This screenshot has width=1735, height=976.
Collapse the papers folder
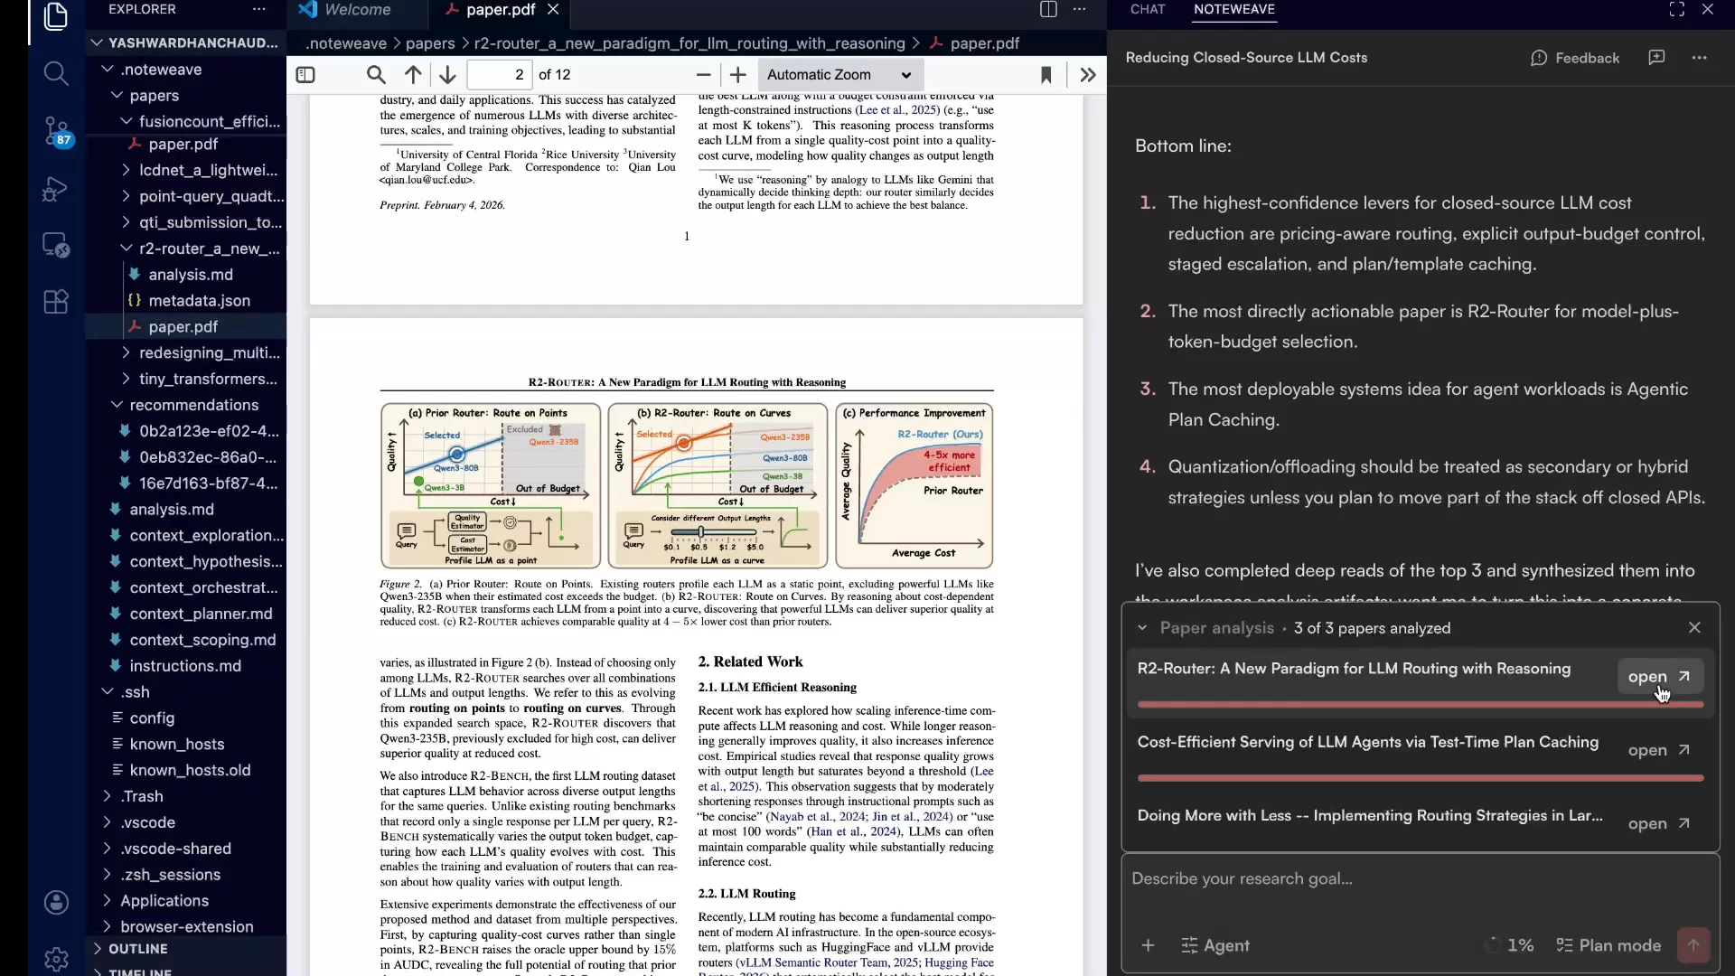tap(186, 96)
